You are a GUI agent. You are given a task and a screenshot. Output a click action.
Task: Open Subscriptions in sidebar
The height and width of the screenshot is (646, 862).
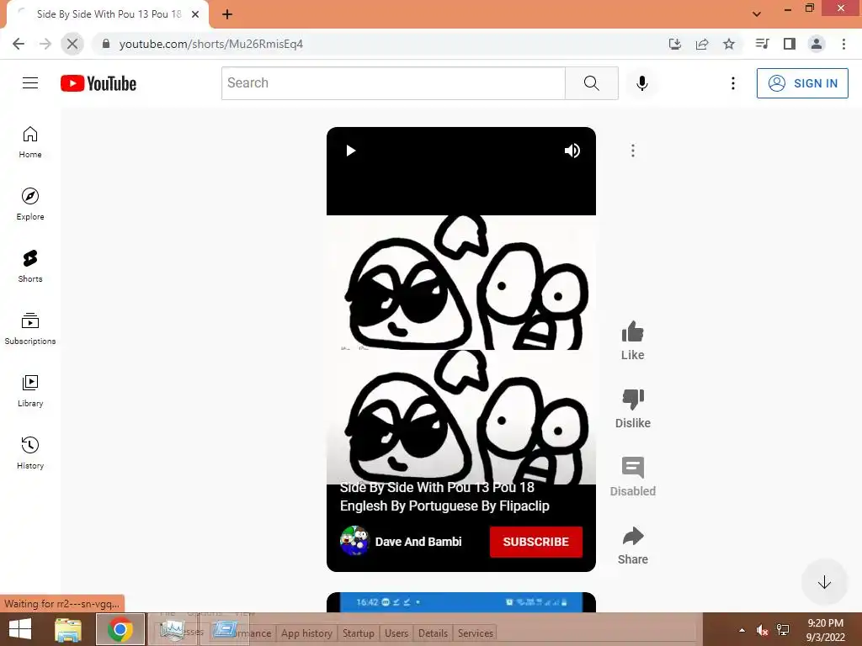coord(30,329)
